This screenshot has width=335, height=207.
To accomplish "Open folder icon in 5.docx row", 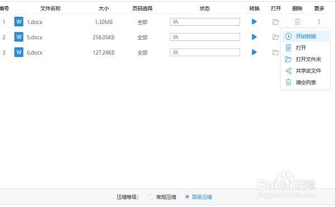I will pyautogui.click(x=276, y=37).
